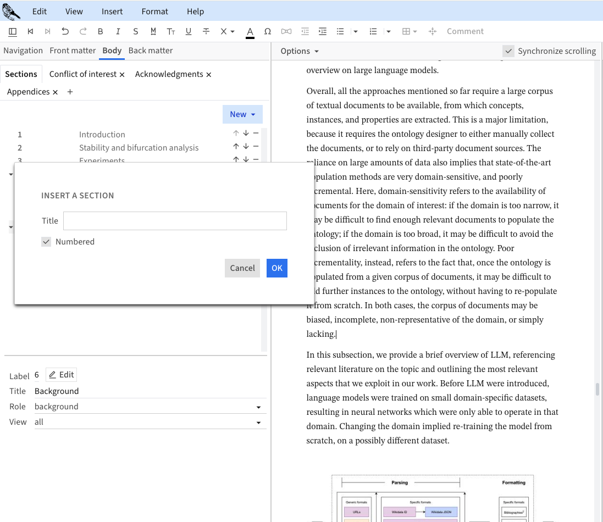Screen dimensions: 603x522
Task: Open the text color picker
Action: coord(250,31)
